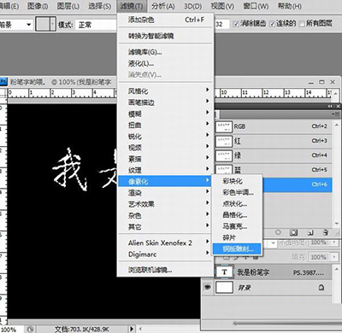
Task: Click the channels panel scrollbar down arrow
Action: click(x=337, y=224)
